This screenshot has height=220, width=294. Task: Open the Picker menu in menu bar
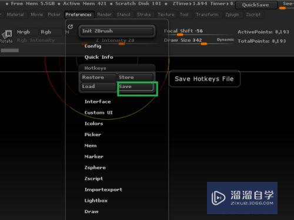click(x=54, y=15)
